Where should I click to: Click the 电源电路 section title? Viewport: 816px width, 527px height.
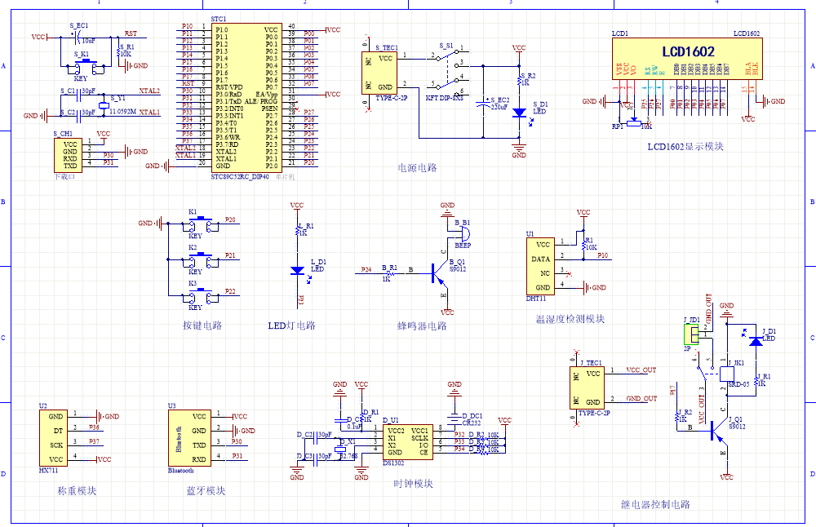coord(417,168)
